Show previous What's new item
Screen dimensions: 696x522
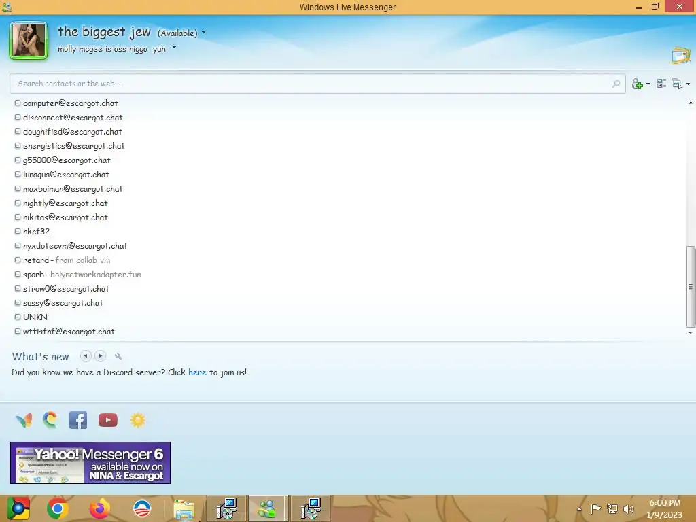pos(85,356)
